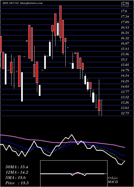Click the 5MA : 13.6 legend text
This screenshot has width=134, height=187.
[x=16, y=178]
